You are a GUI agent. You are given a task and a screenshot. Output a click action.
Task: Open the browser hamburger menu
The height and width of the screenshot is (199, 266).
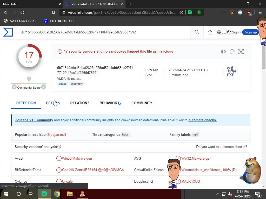point(260,12)
